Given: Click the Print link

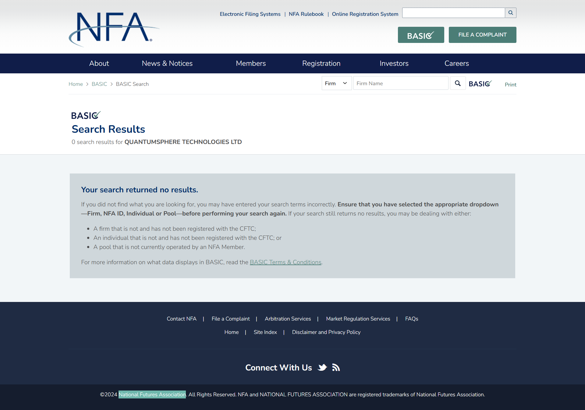Looking at the screenshot, I should (510, 85).
